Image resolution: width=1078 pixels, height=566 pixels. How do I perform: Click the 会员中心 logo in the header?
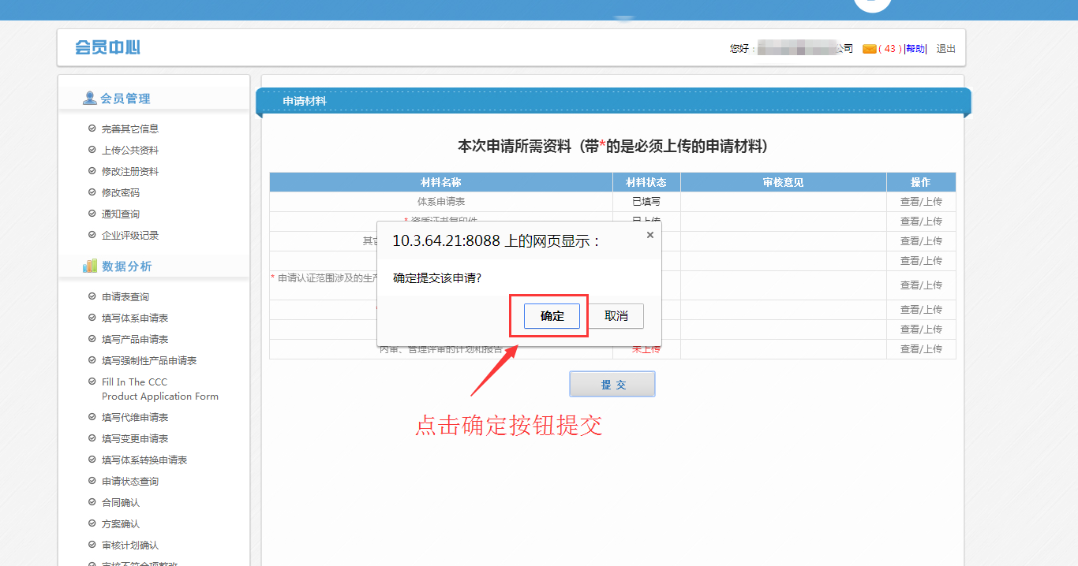[x=107, y=48]
